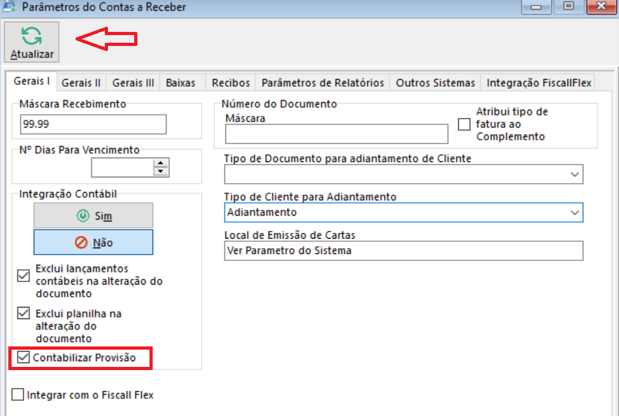Go to Parâmetros de Relatórios tab

click(323, 83)
